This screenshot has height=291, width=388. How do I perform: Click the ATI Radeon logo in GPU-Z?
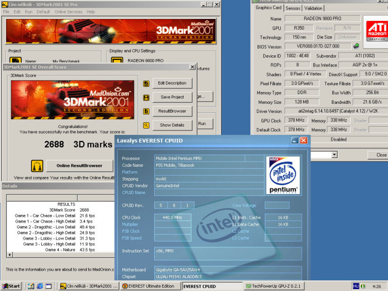376,32
